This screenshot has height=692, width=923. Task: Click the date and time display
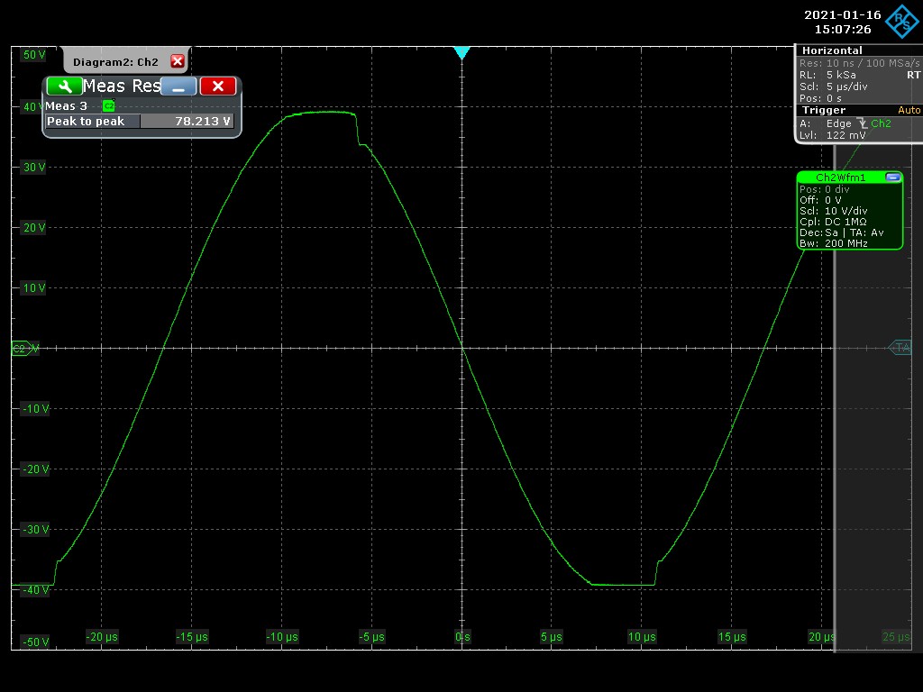(843, 22)
